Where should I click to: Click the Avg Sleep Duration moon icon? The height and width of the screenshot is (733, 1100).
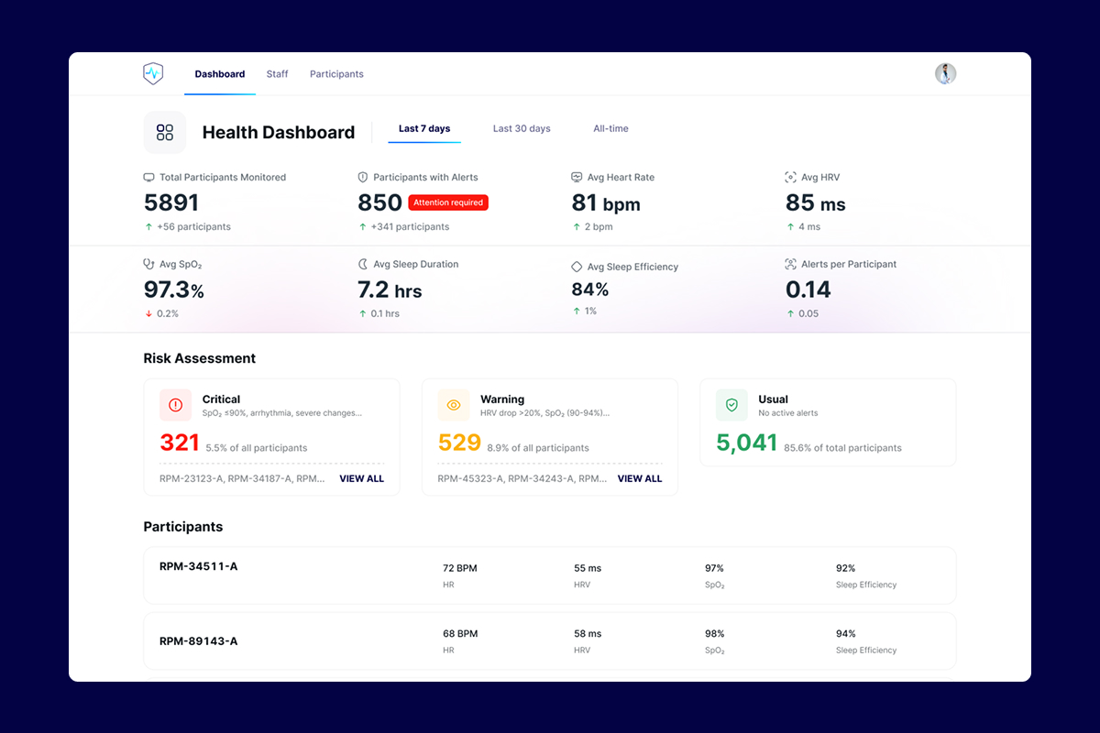click(x=363, y=264)
